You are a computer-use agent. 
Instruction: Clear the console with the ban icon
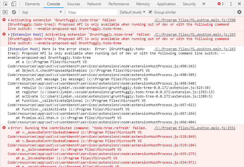click(14, 12)
